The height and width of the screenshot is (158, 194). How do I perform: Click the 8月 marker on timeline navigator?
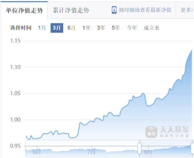148,152
